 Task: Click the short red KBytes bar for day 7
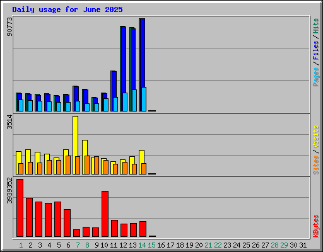click(77, 233)
